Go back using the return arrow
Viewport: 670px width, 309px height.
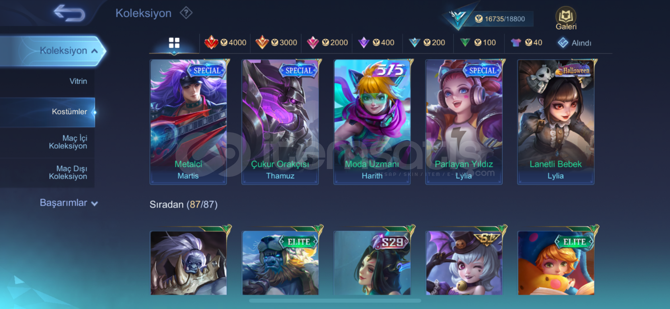click(69, 13)
